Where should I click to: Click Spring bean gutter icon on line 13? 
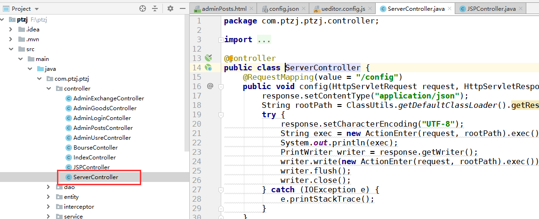pyautogui.click(x=209, y=58)
